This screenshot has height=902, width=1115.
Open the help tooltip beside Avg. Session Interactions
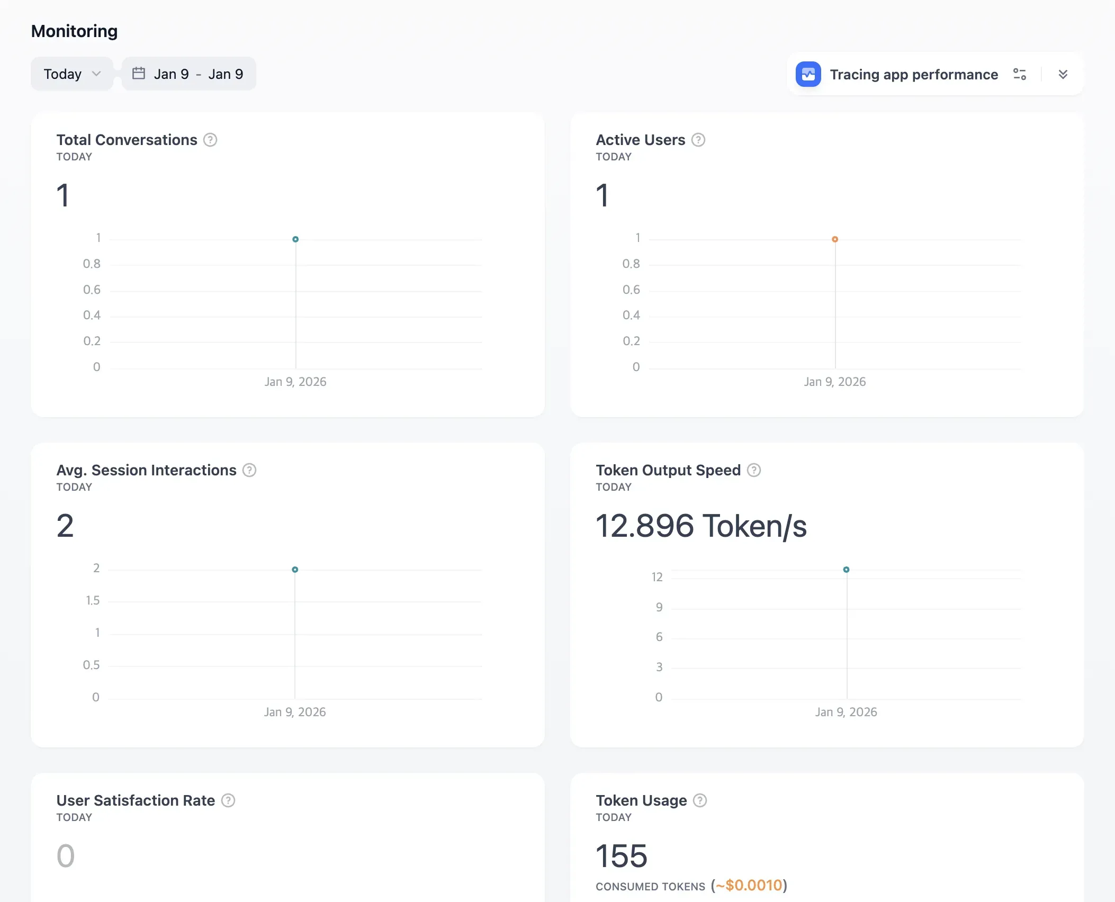point(249,470)
